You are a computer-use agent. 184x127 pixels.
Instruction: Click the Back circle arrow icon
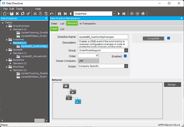[x=132, y=14]
